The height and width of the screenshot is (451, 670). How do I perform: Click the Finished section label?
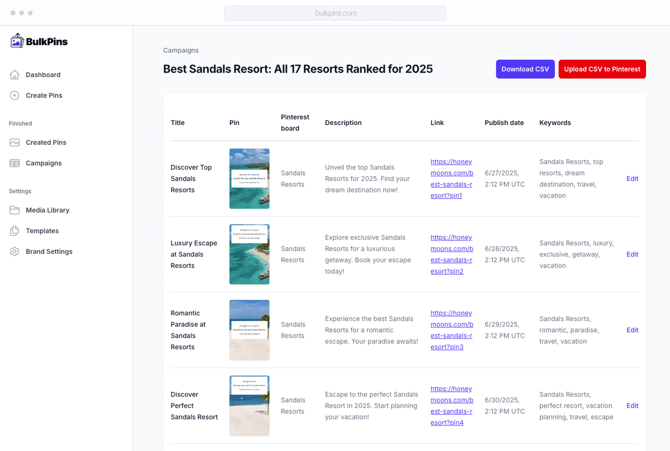tap(21, 123)
